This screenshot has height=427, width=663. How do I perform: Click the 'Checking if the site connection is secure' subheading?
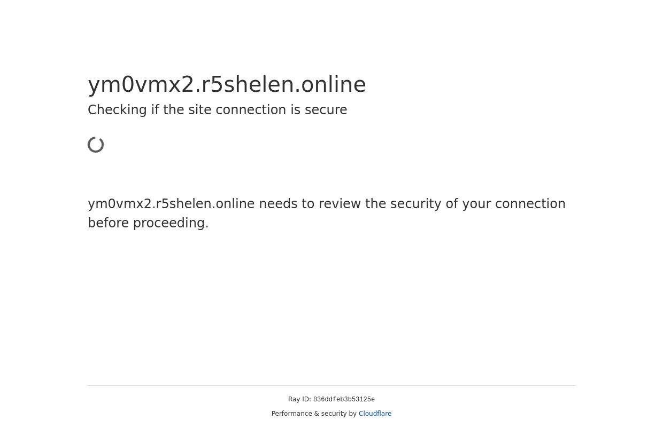point(217,110)
